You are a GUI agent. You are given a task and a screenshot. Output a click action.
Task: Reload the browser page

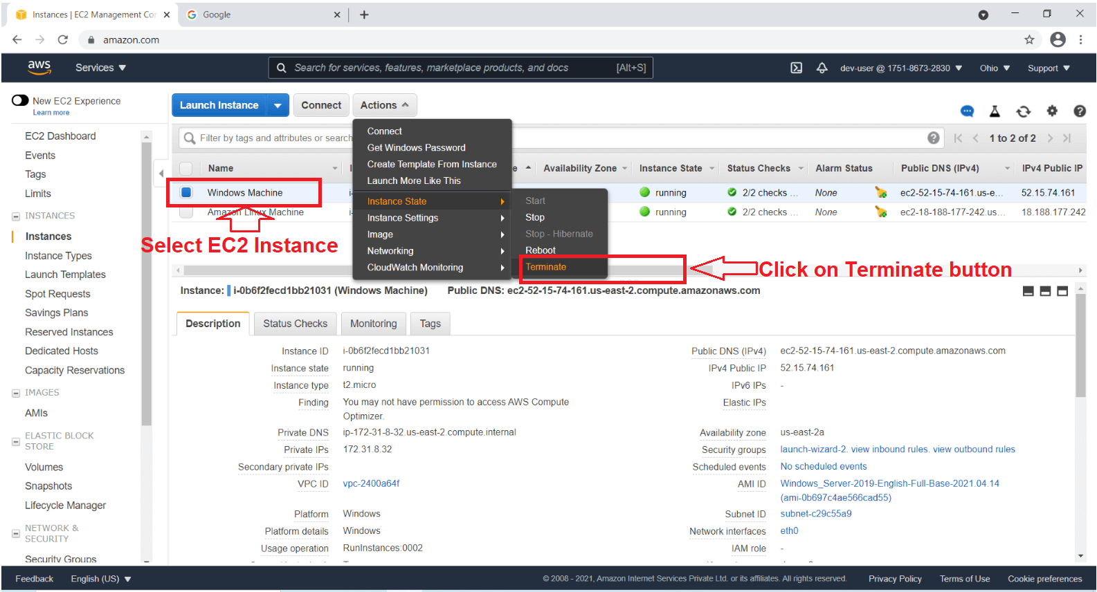click(63, 39)
